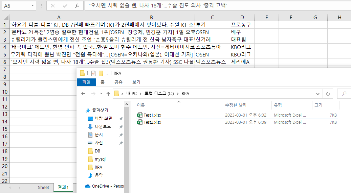The width and height of the screenshot is (351, 193).
Task: Open 사진 in the navigation pane
Action: (98, 143)
